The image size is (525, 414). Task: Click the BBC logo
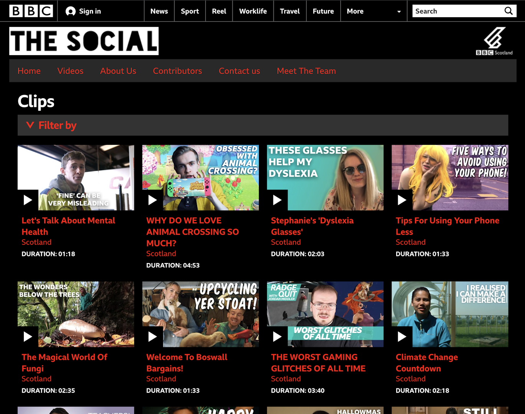tap(31, 11)
